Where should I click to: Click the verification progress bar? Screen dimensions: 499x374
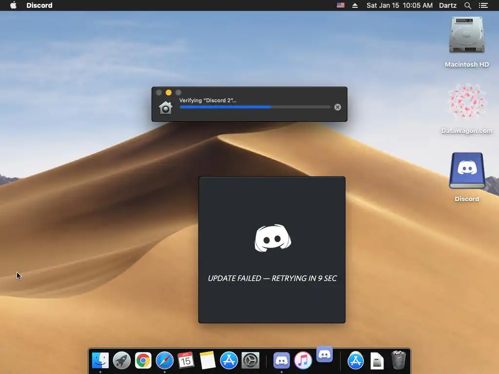point(255,107)
